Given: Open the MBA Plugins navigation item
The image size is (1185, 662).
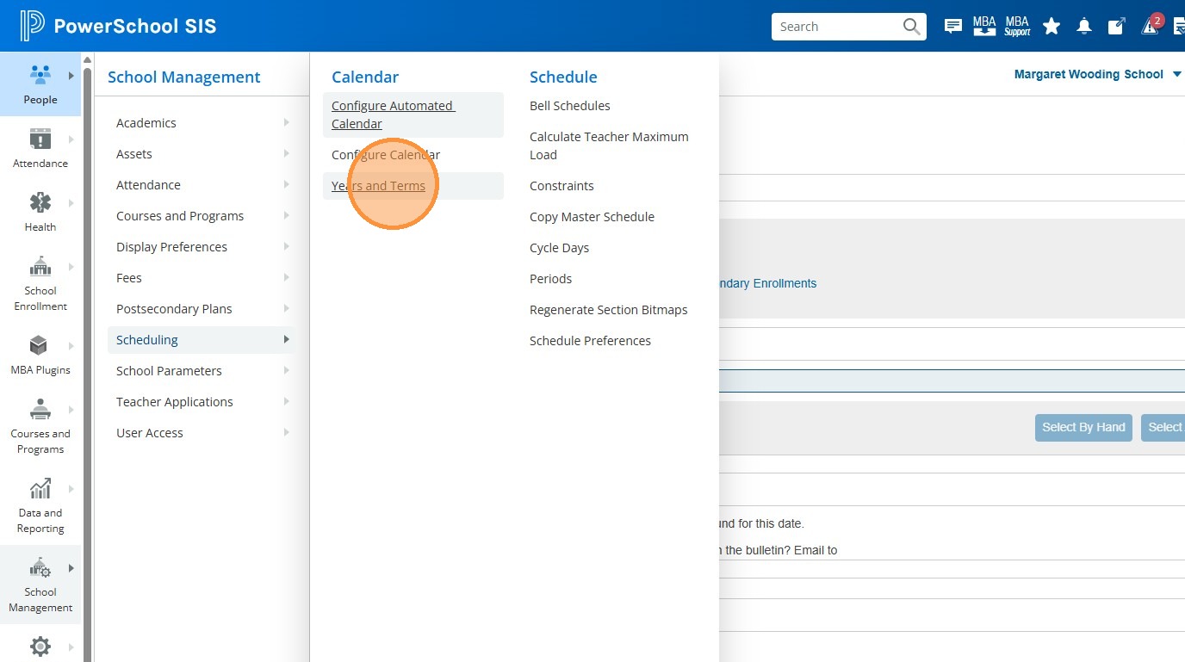Looking at the screenshot, I should pyautogui.click(x=40, y=355).
